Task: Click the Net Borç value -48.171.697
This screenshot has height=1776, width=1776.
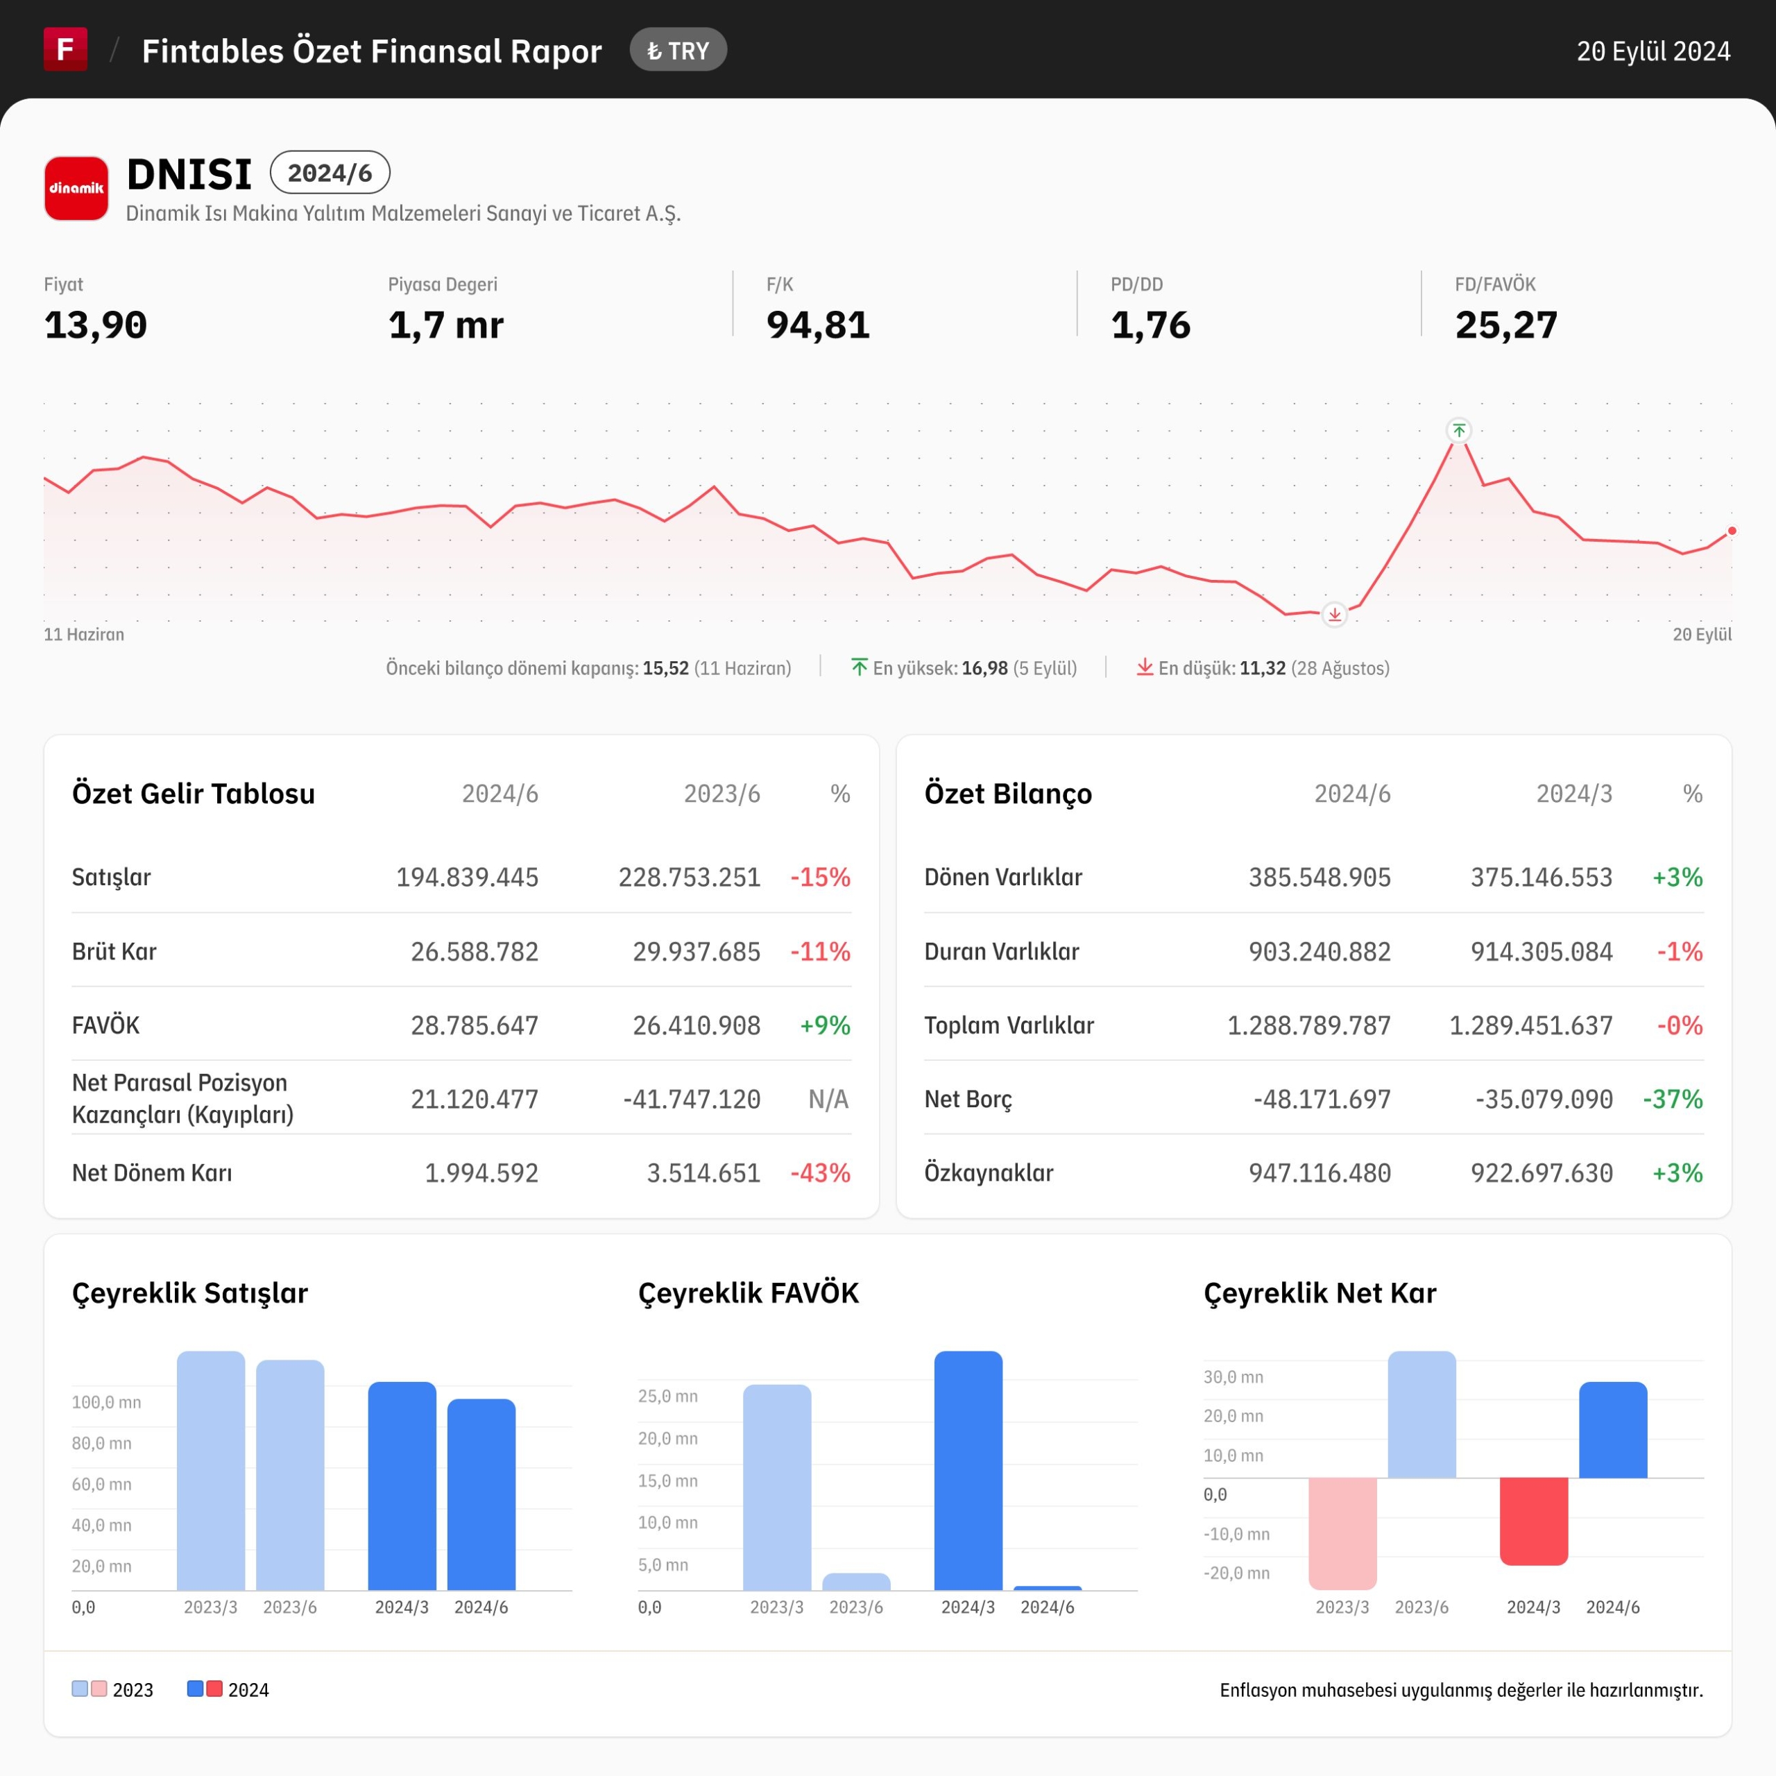Action: (1322, 1100)
